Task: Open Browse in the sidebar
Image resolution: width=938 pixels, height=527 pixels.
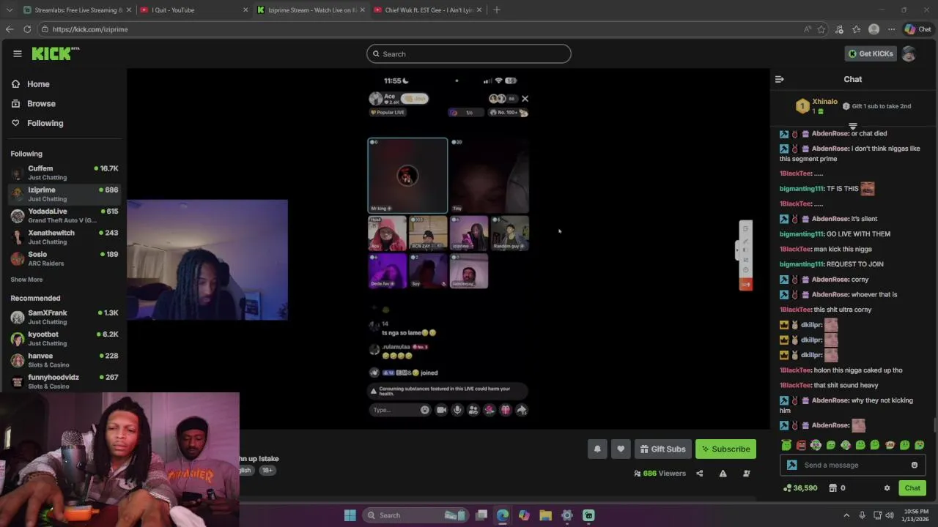Action: (41, 104)
